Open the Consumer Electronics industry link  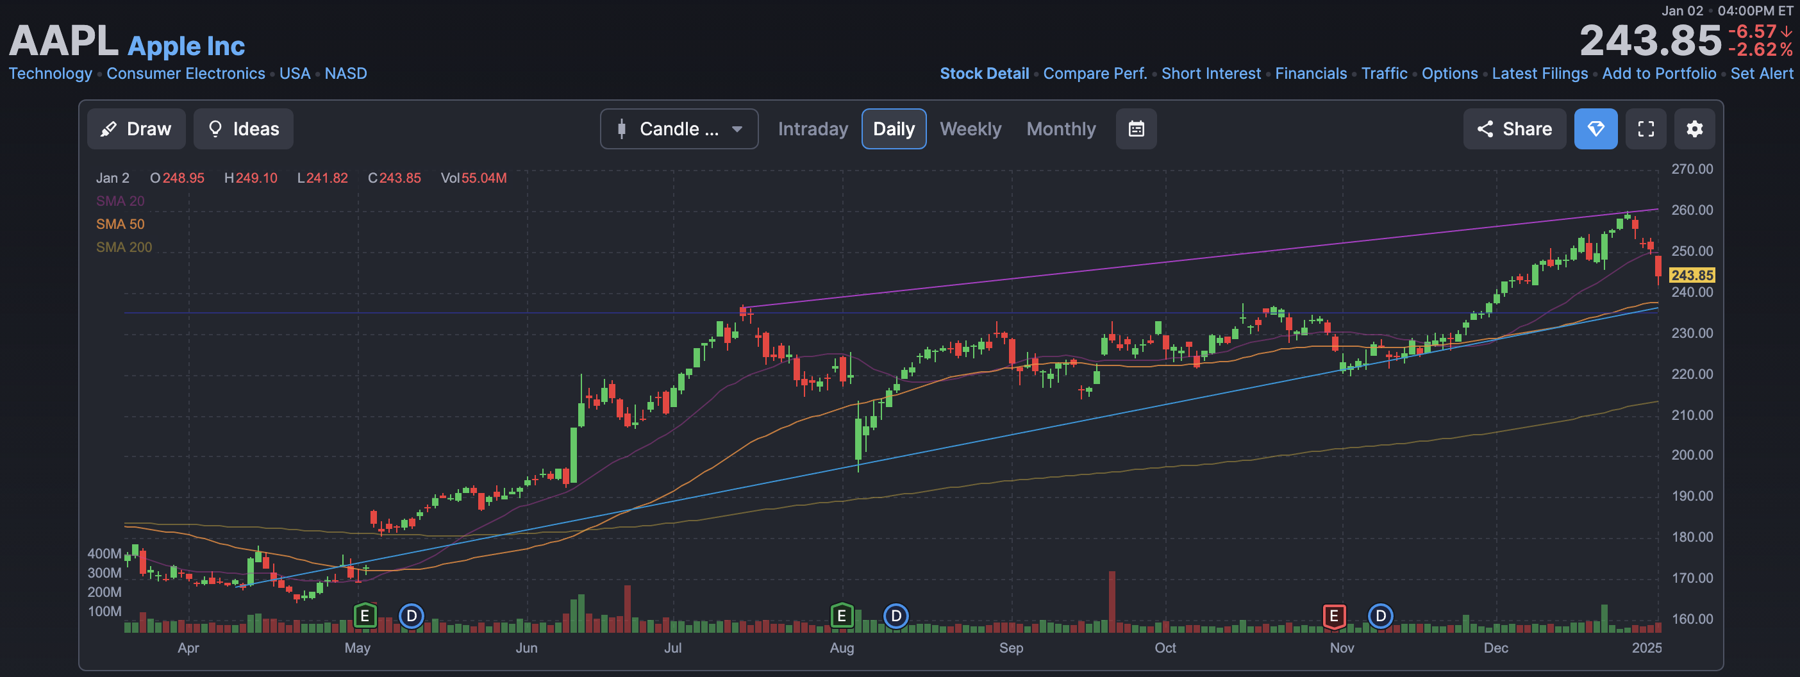click(186, 73)
